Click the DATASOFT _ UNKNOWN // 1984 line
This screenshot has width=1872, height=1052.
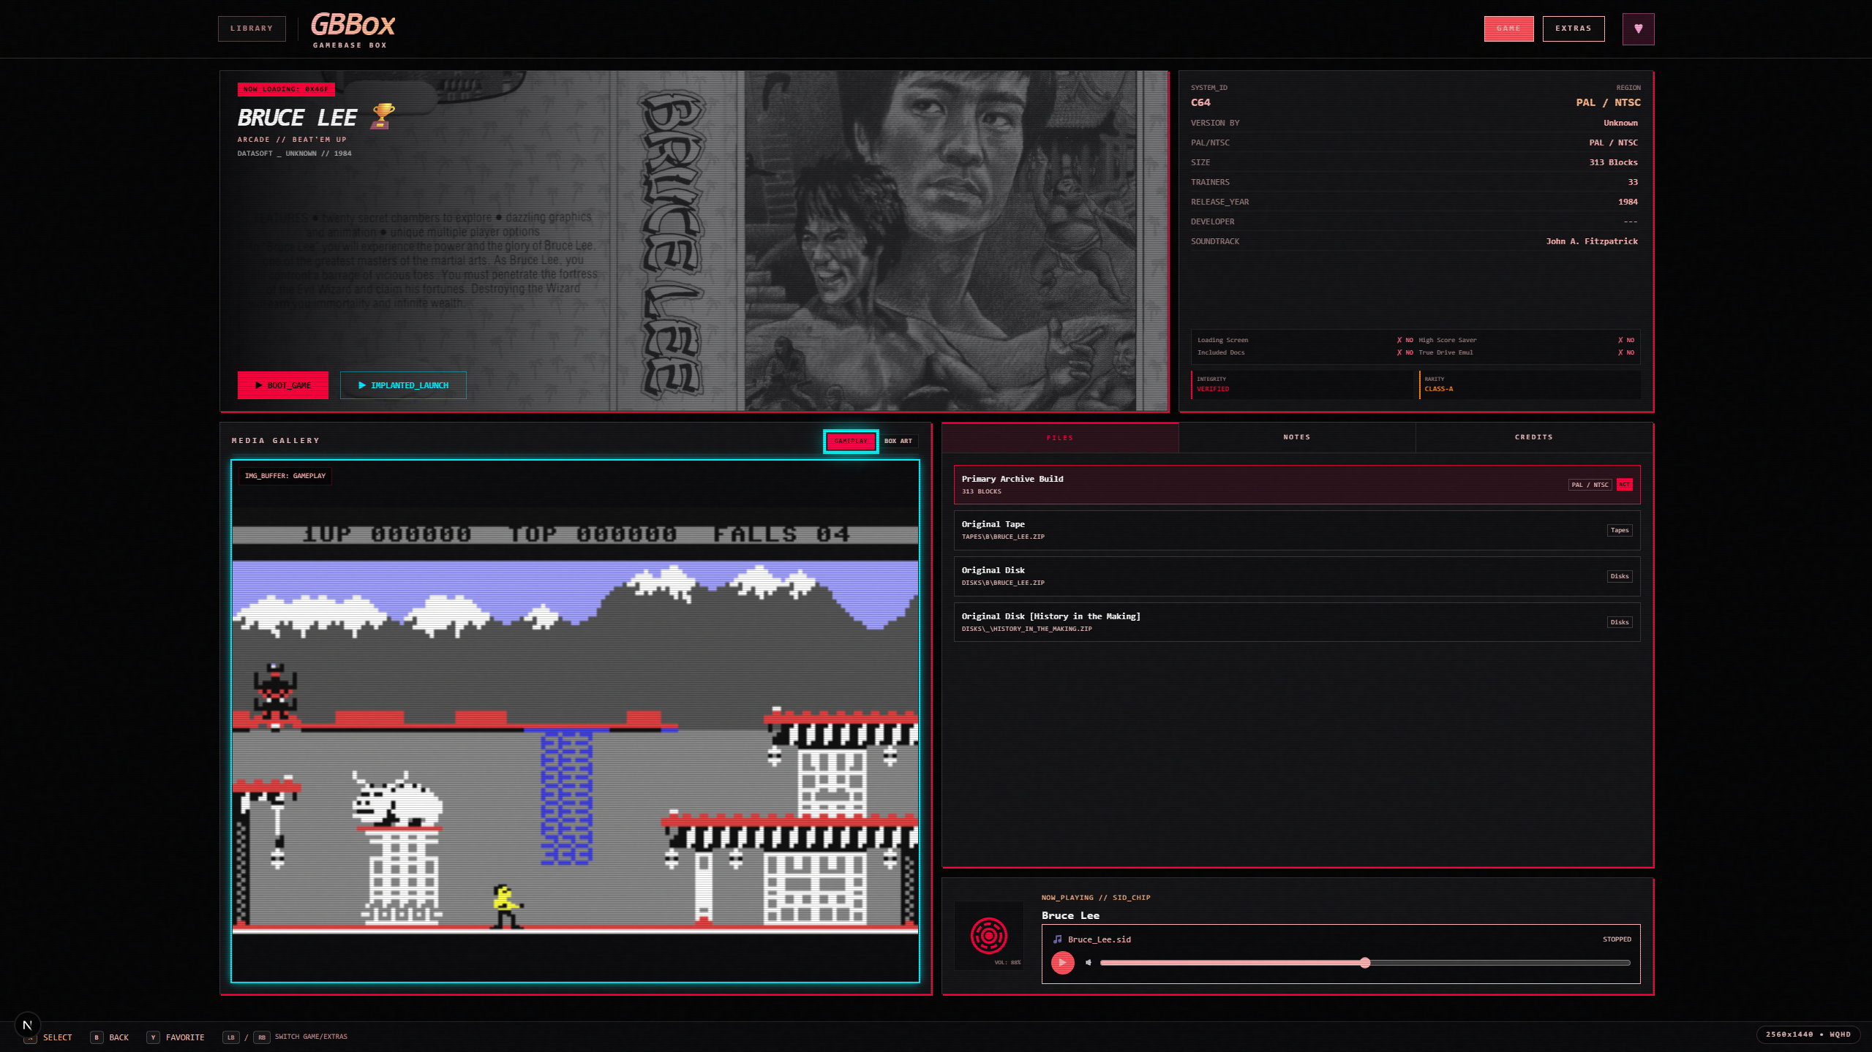point(294,154)
